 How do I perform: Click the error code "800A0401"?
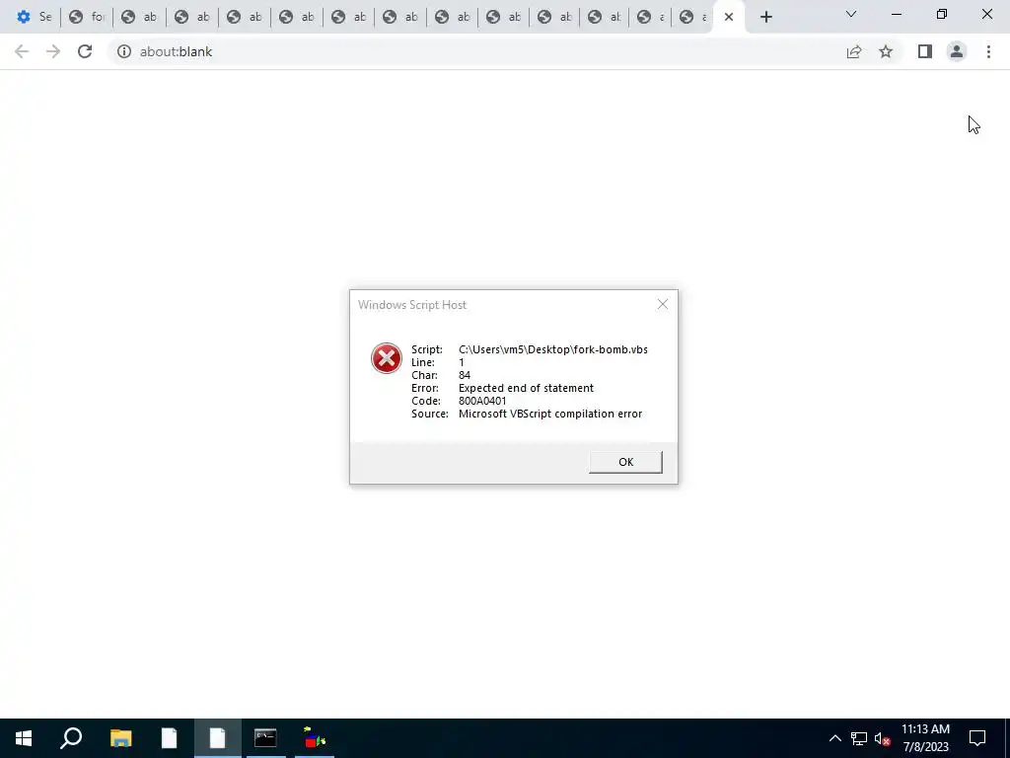tap(482, 401)
